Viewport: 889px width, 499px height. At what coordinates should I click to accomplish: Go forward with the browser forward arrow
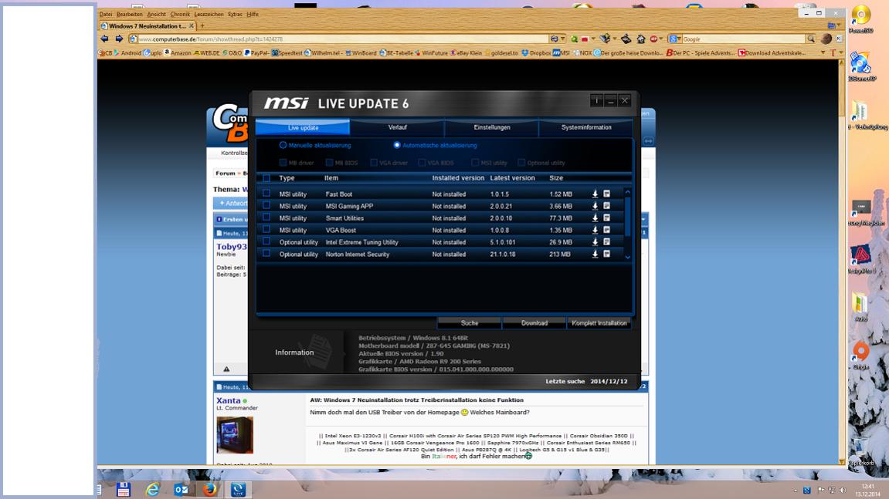pos(118,39)
